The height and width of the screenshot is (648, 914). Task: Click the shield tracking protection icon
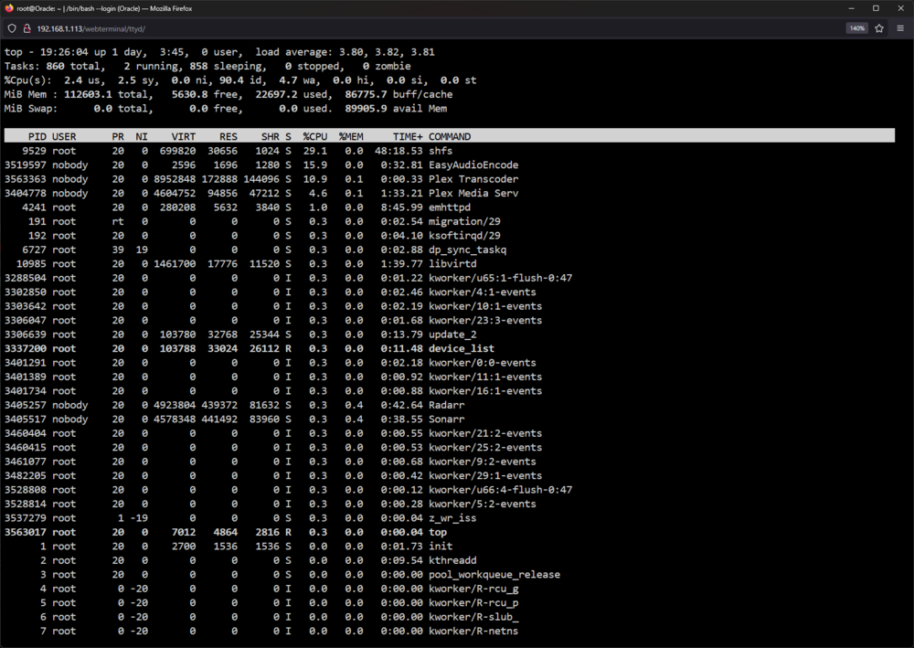point(12,28)
